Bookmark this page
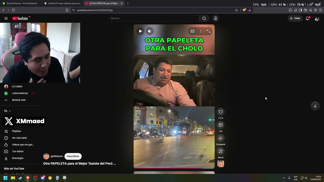 point(67,10)
